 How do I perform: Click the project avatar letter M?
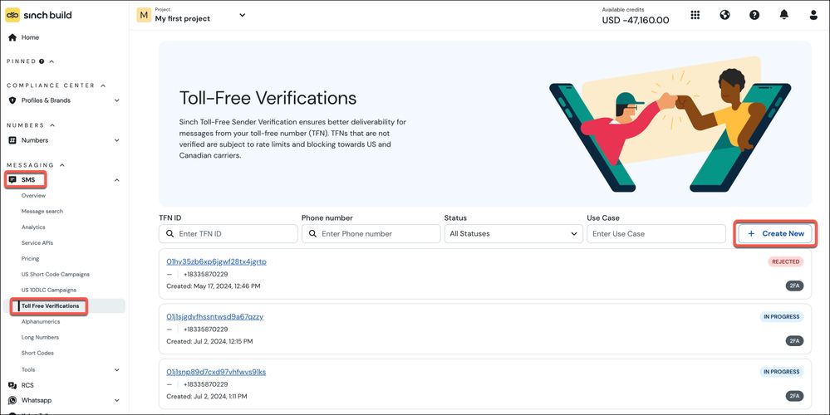tap(144, 15)
